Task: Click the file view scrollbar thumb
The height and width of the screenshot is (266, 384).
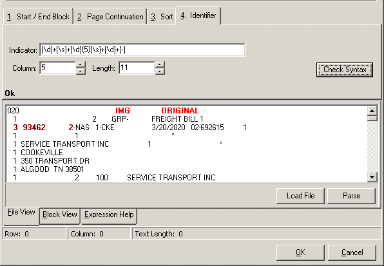Action: [x=372, y=119]
